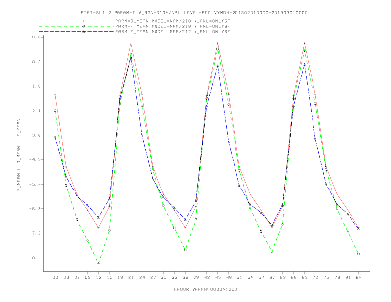The image size is (391, 302).
Task: Click x-axis hour label 09
Action: [x=87, y=277]
